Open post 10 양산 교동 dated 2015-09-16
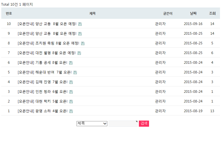 click(x=47, y=24)
